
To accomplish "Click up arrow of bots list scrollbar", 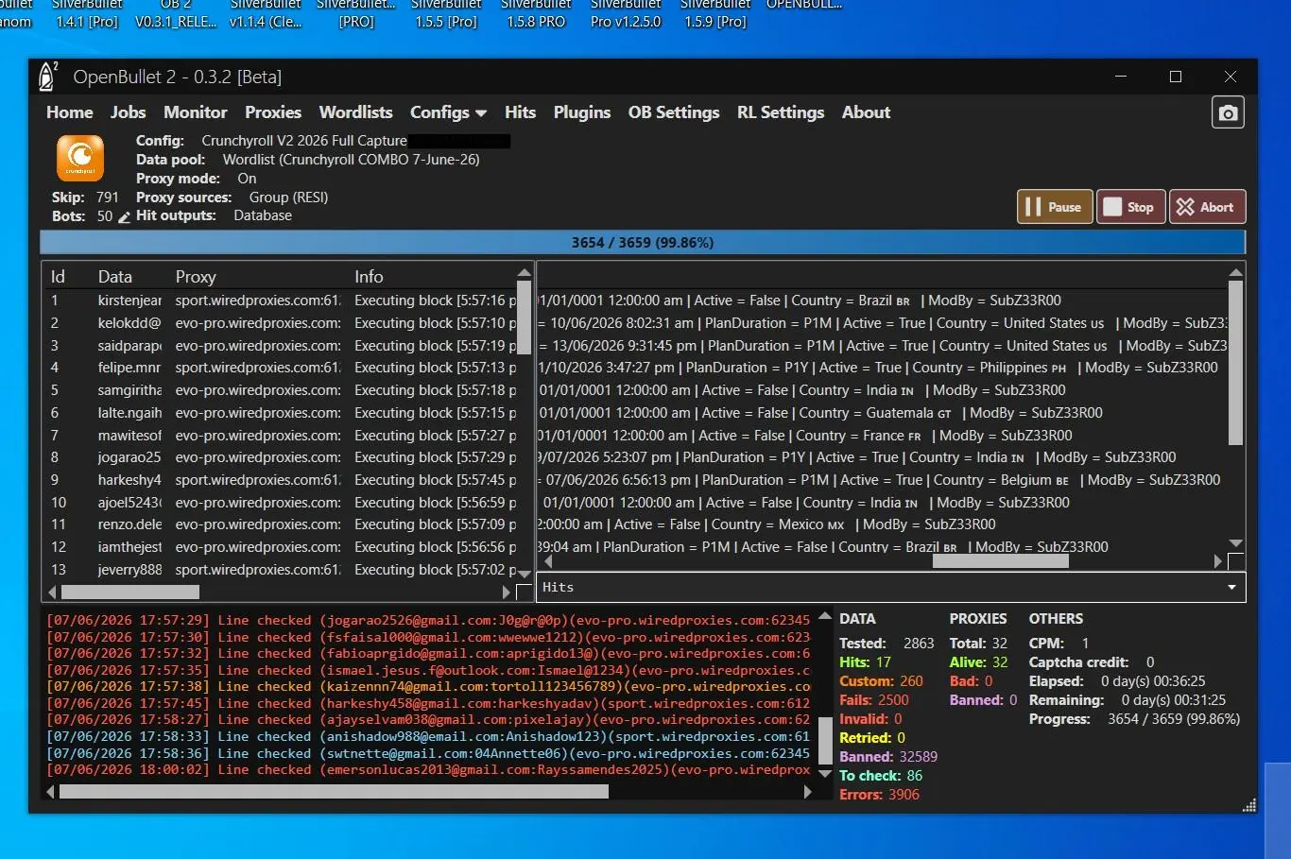I will tap(525, 273).
